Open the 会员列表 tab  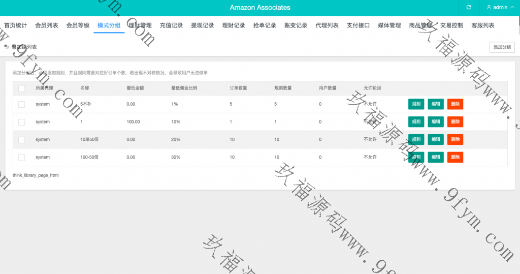(47, 25)
